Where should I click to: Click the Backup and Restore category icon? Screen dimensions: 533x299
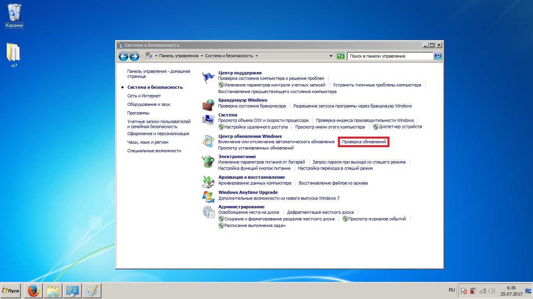pos(208,182)
